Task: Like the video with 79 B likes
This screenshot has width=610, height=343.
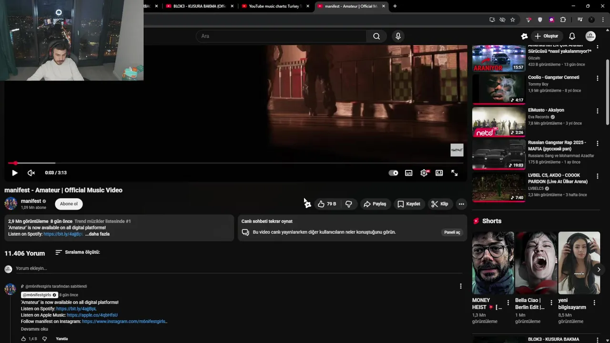Action: pos(327,204)
